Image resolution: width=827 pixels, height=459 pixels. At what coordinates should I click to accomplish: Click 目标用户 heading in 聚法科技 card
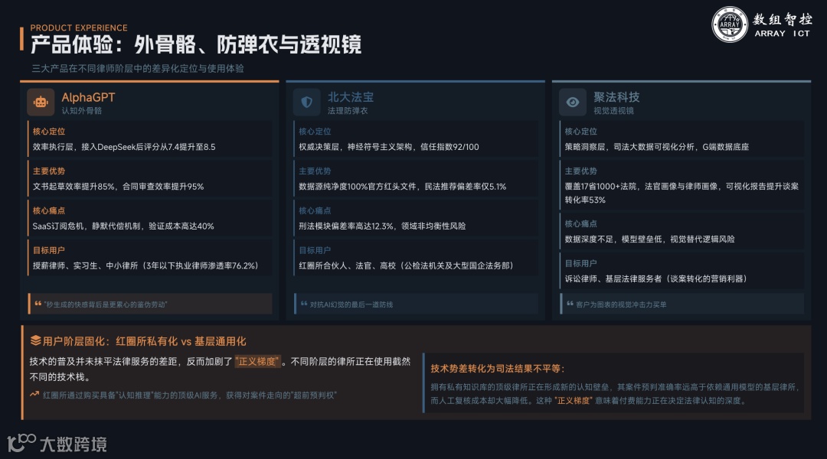click(580, 263)
